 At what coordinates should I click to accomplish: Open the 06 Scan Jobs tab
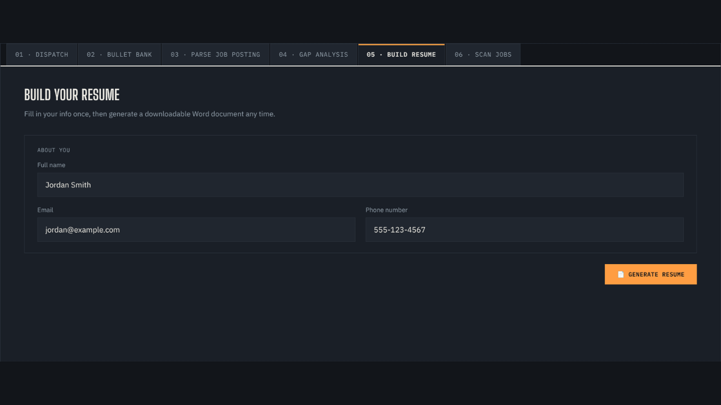(x=483, y=55)
